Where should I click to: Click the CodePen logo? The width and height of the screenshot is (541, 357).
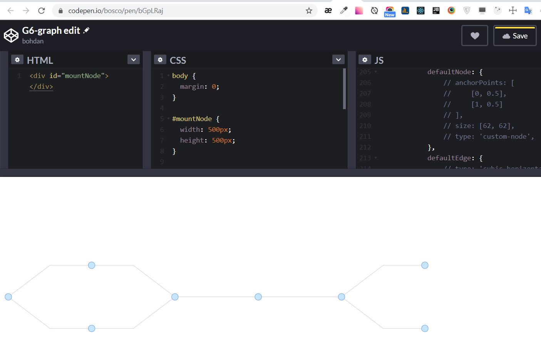tap(11, 35)
